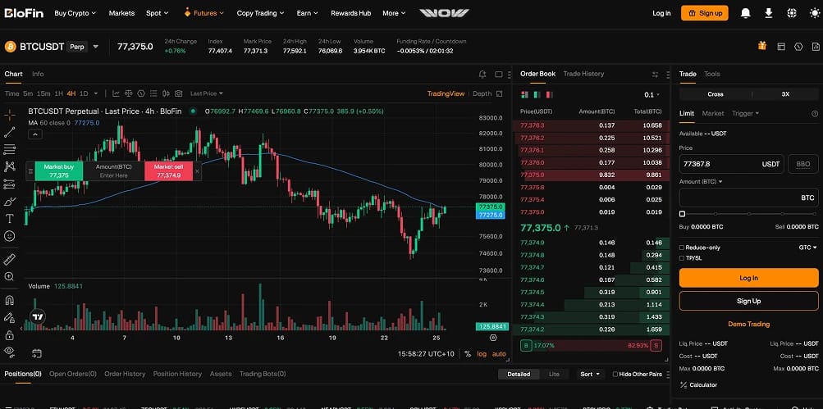The height and width of the screenshot is (409, 823).
Task: Take chart snapshot with camera icon
Action: pyautogui.click(x=178, y=93)
